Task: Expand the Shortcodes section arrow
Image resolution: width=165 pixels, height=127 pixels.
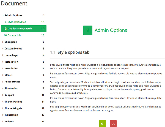Action: click(3, 88)
